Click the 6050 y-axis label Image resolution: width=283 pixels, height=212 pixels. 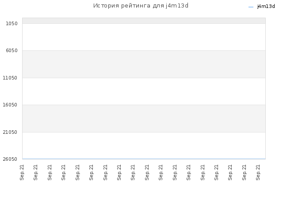pyautogui.click(x=12, y=50)
